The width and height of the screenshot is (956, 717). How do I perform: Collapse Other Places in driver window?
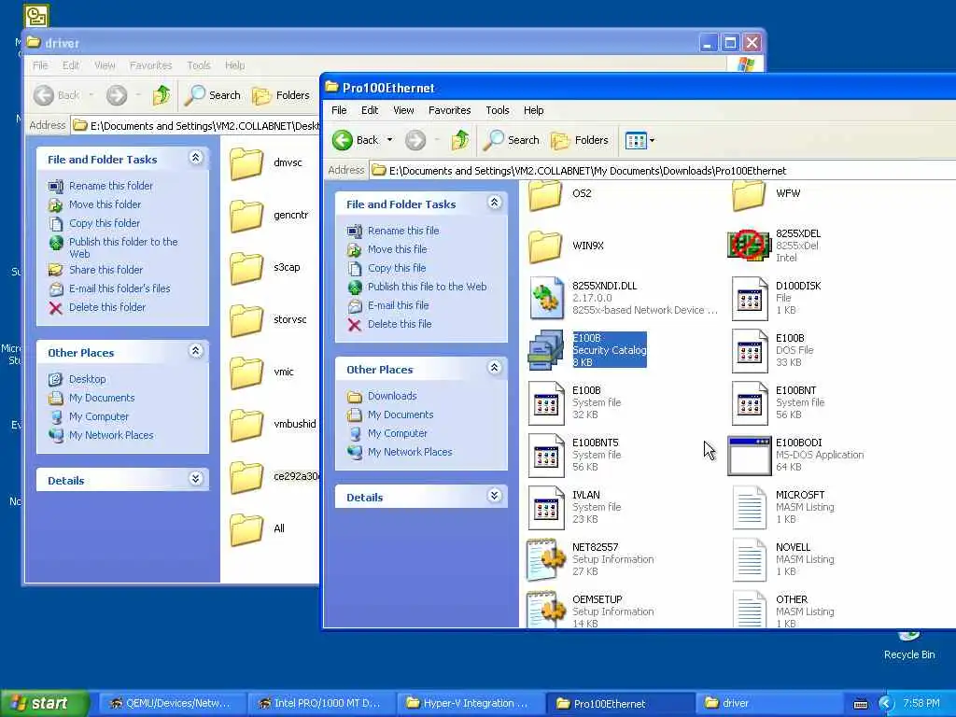click(196, 351)
